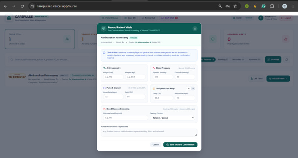Switch temperature unit to Celsius
Screen dimensions: 298x158
[189, 88]
